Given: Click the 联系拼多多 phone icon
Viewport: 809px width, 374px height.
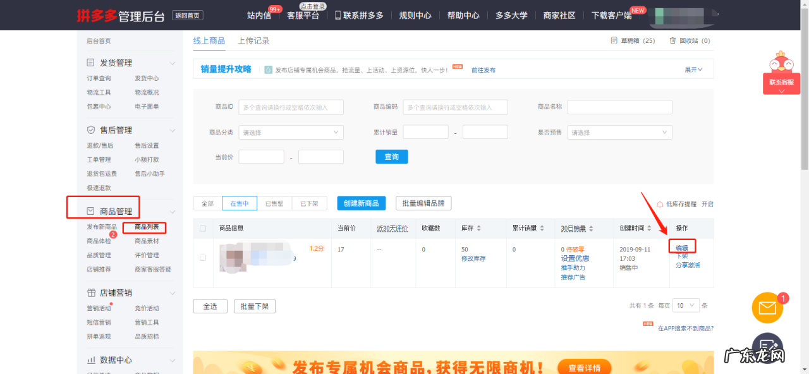Looking at the screenshot, I should (x=338, y=16).
